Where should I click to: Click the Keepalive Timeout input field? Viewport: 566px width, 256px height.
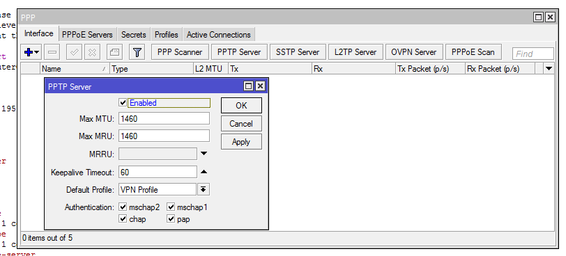tap(158, 172)
